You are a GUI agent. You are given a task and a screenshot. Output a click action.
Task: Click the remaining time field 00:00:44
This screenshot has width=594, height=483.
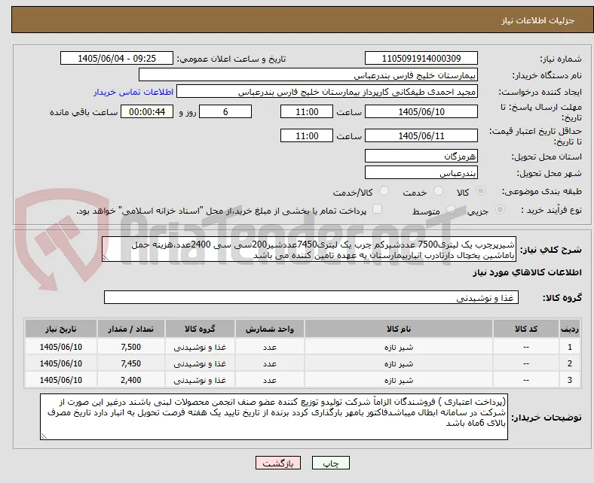click(147, 111)
